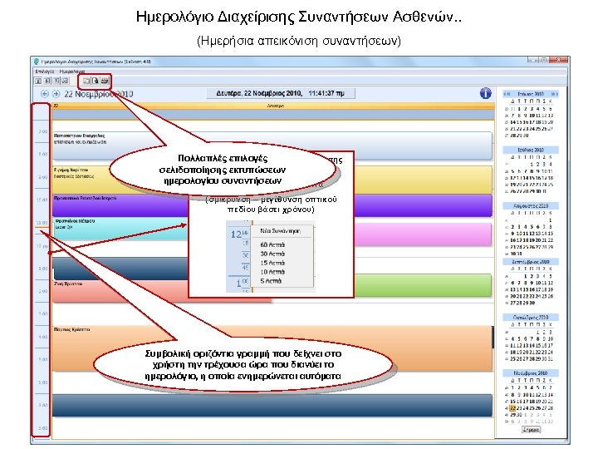Select the Παπαπέτρου Ευάγγελος appointment
The height and width of the screenshot is (449, 598).
click(272, 146)
